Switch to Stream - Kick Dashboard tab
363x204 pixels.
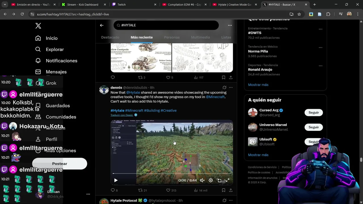click(83, 5)
